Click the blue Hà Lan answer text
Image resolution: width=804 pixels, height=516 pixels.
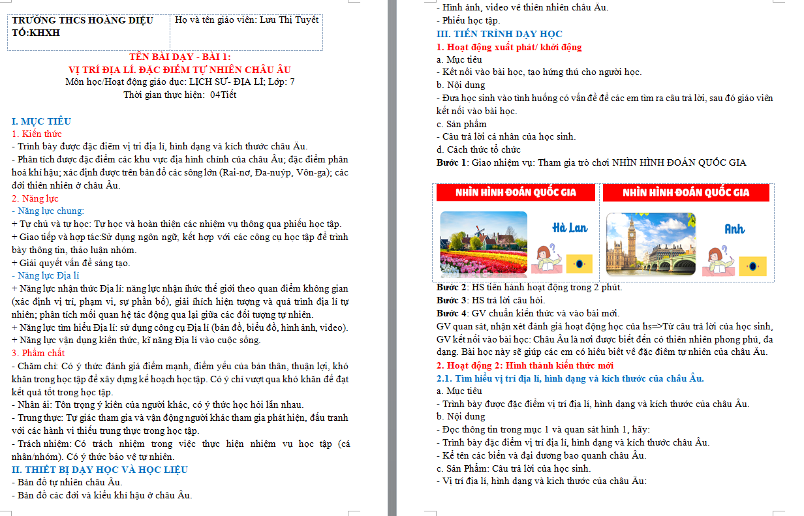tap(569, 228)
